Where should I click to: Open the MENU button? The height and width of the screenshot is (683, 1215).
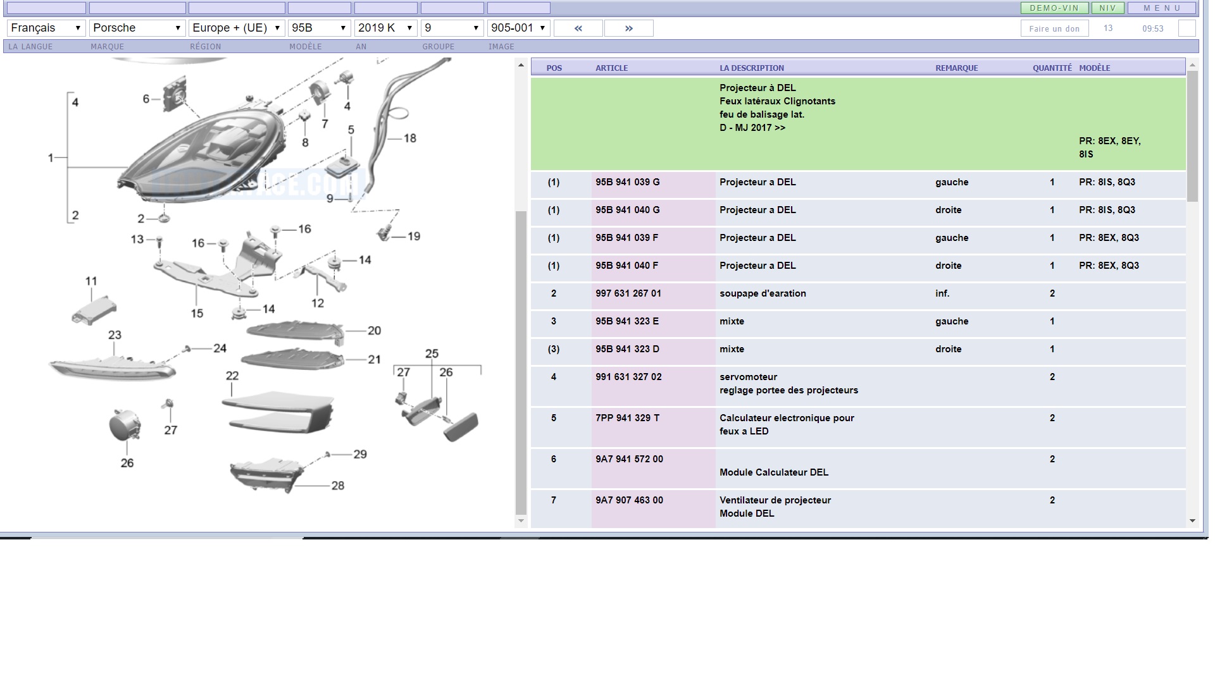[x=1162, y=8]
